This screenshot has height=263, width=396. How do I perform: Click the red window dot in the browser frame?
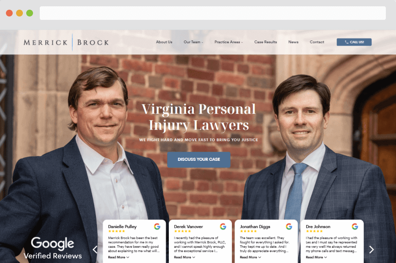tap(9, 13)
